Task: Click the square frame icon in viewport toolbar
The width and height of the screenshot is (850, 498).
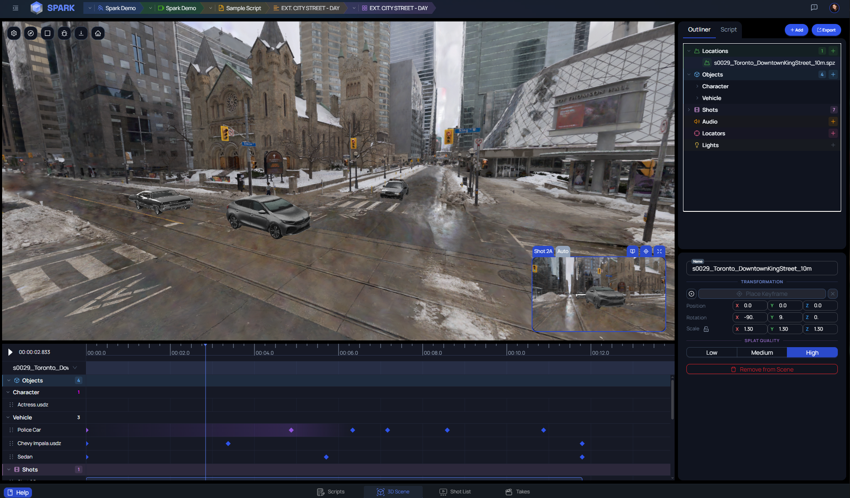Action: click(x=48, y=33)
